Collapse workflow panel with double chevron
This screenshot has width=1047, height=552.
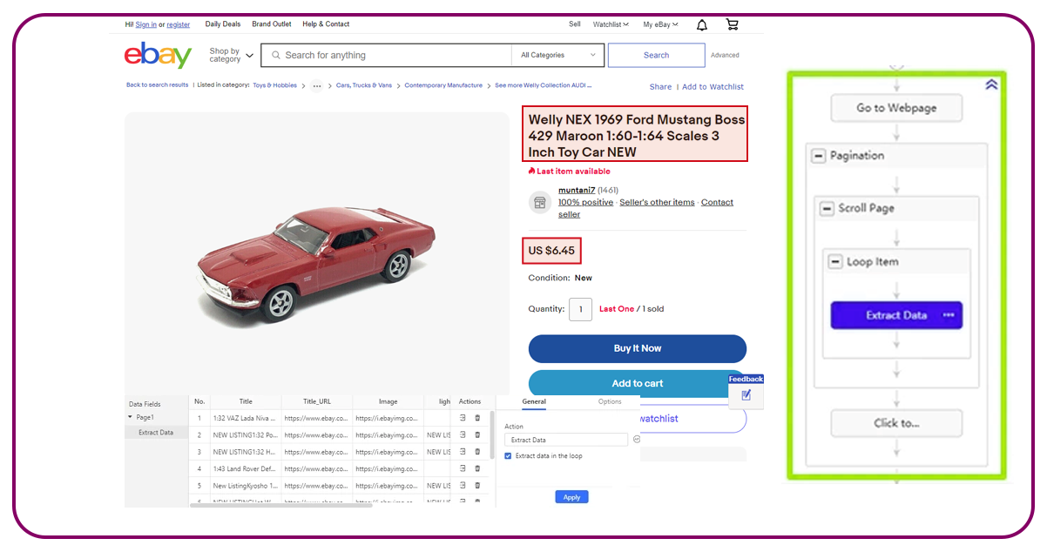tap(991, 84)
